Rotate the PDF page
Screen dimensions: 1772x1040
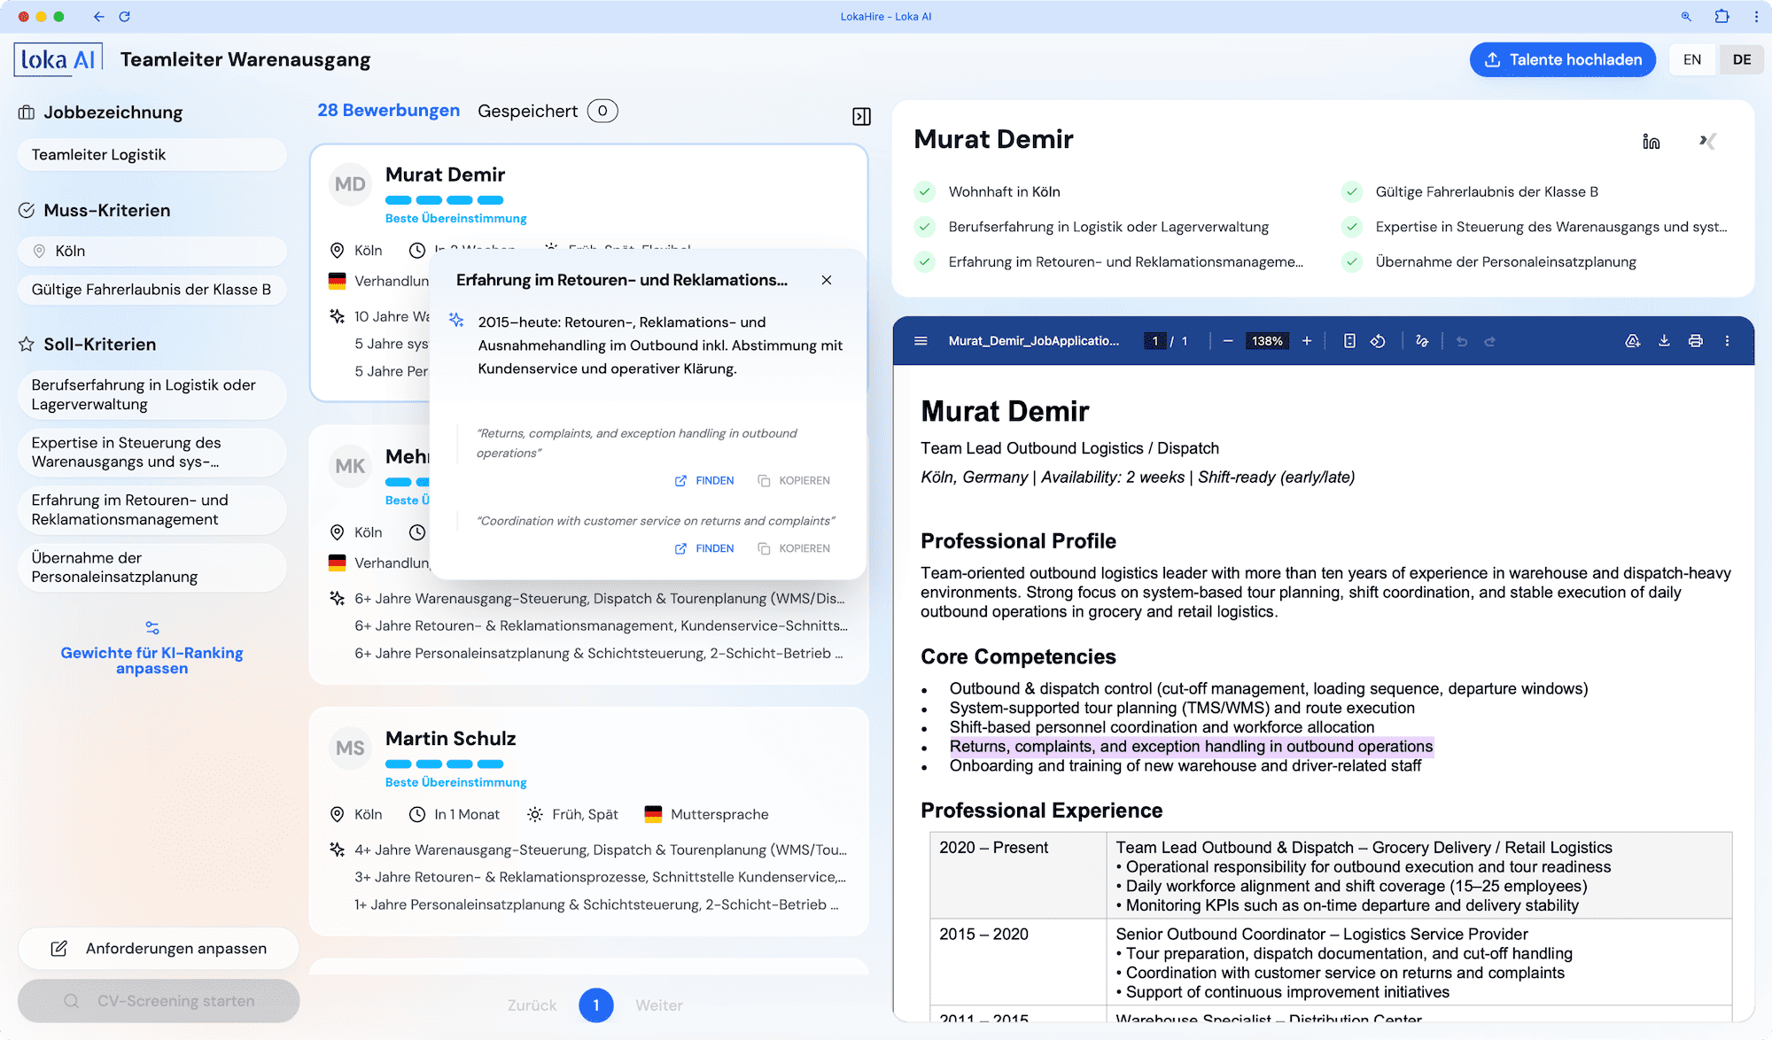[1379, 340]
